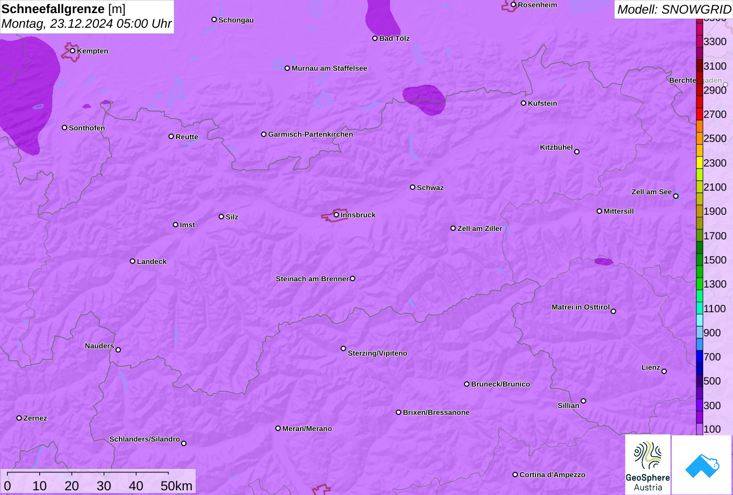The image size is (733, 495).
Task: Select the Steinach am Brenner marker
Action: pos(352,279)
